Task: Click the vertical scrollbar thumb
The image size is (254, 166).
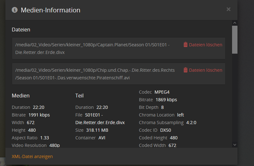Action: [x=235, y=40]
